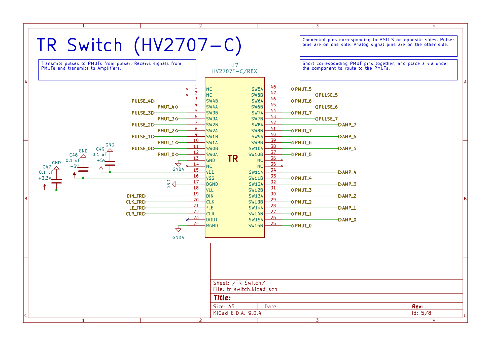This screenshot has height=346, width=491.
Task: Click the 'Short corresponding PMUT pins' note box
Action: pos(378,70)
